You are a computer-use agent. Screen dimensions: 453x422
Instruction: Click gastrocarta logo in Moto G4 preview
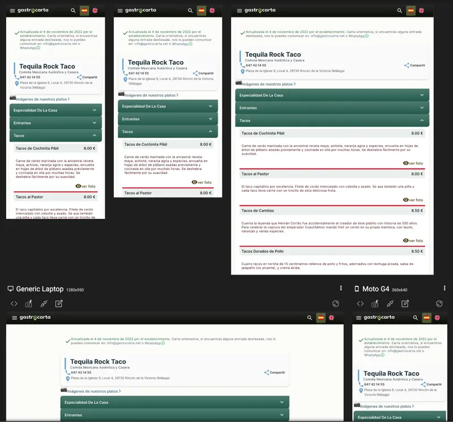(x=379, y=317)
